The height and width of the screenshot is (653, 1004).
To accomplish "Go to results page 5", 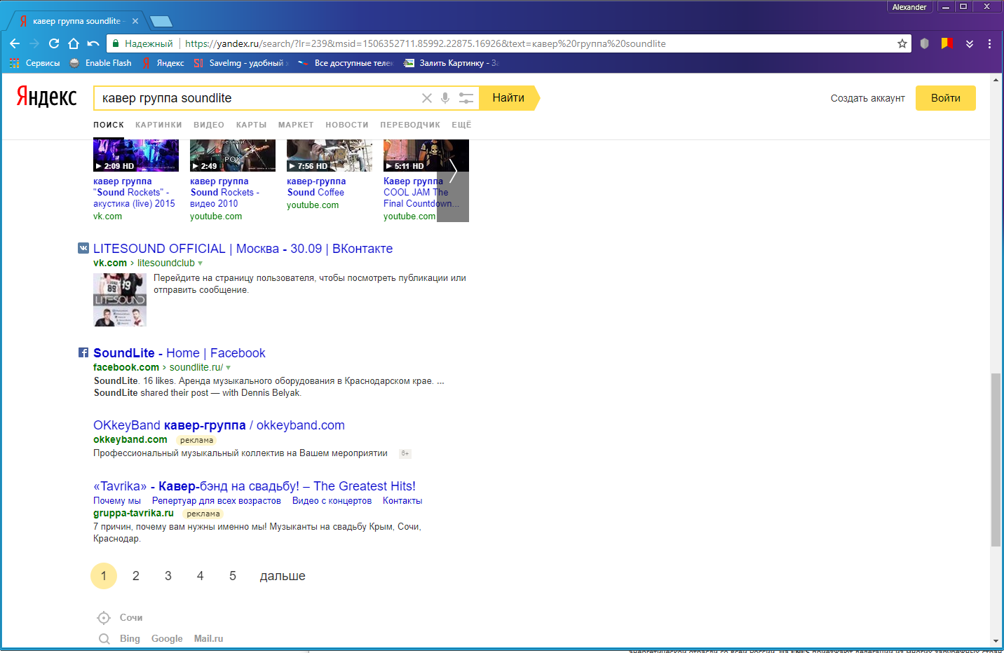I will click(x=233, y=576).
